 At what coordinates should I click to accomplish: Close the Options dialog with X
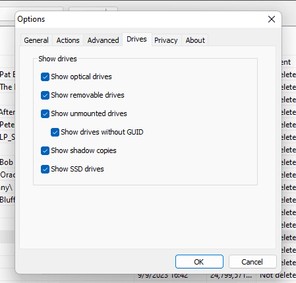(x=272, y=19)
